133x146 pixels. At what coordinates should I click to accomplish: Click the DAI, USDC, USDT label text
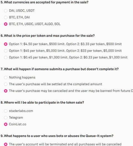[x=22, y=11]
